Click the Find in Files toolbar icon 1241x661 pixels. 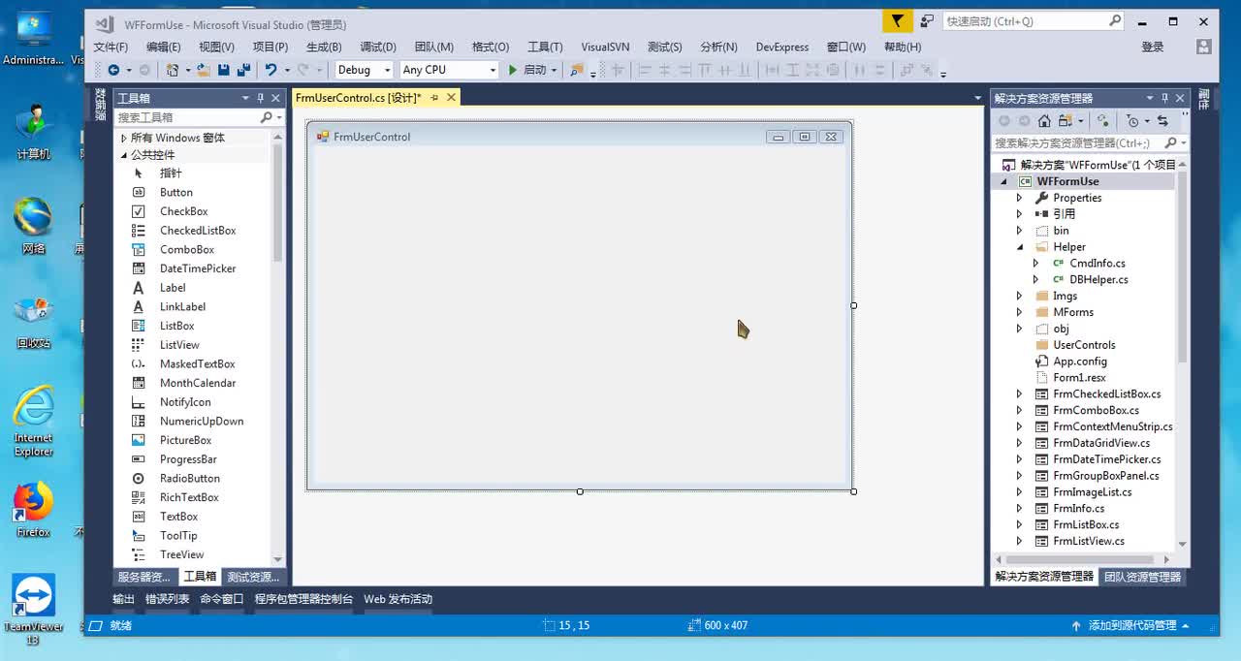(577, 70)
